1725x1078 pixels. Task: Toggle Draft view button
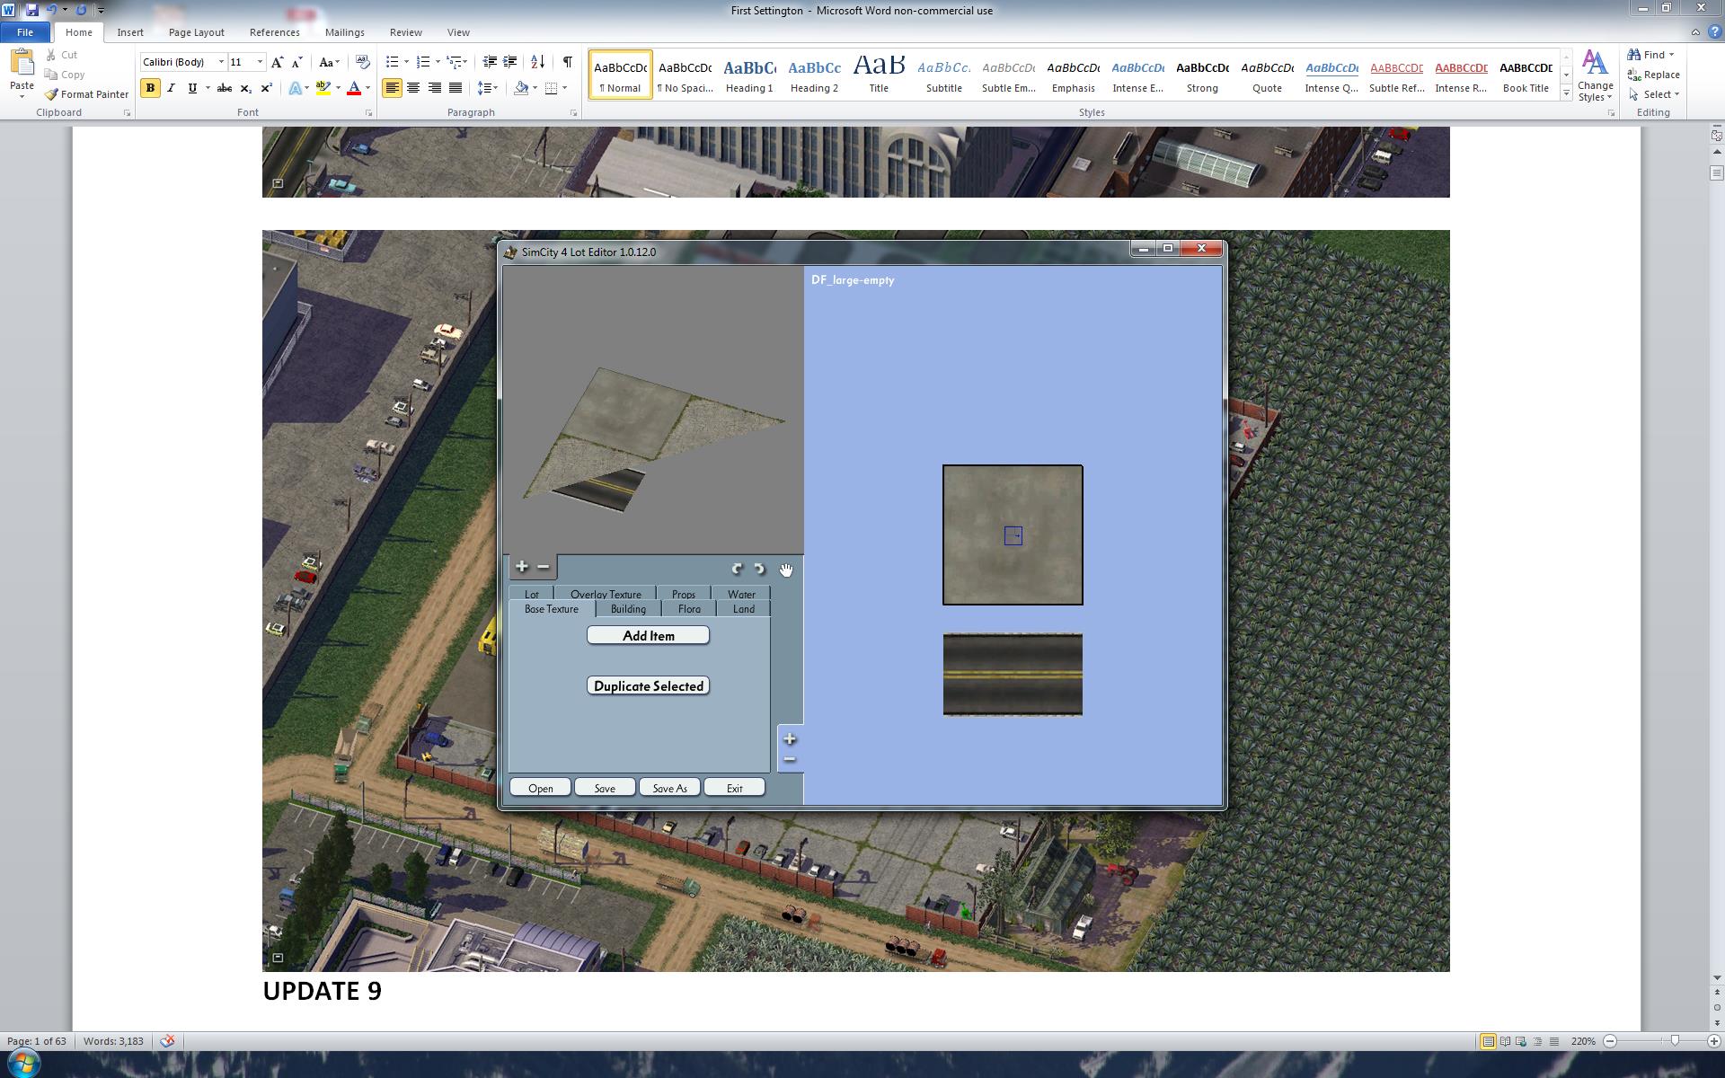coord(1553,1041)
